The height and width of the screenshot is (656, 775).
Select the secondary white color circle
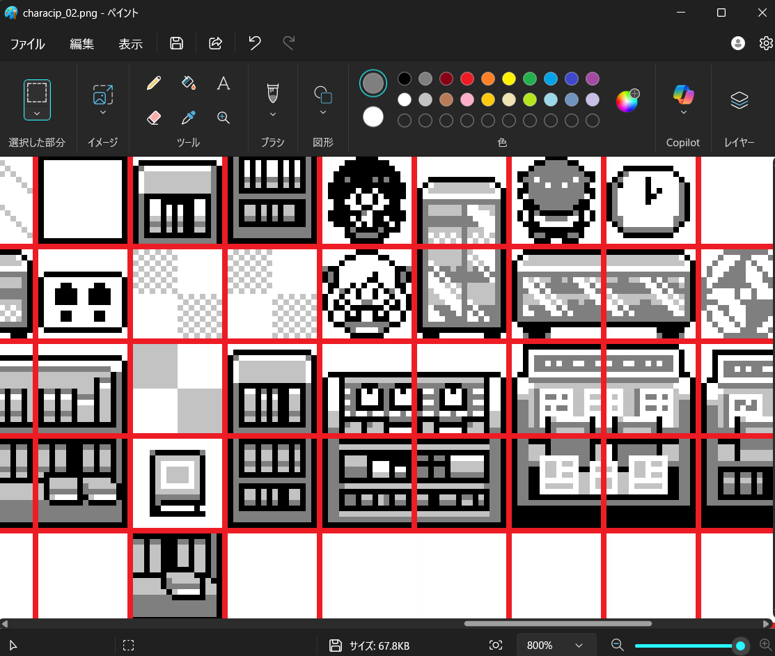373,117
